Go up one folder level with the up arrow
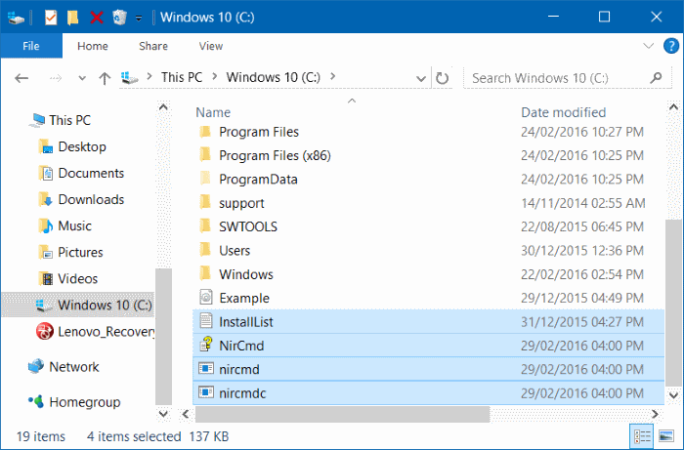 [105, 78]
